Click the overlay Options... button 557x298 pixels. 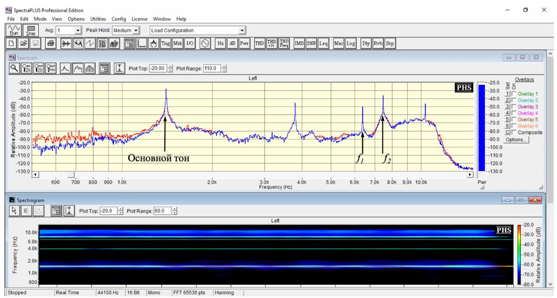516,140
